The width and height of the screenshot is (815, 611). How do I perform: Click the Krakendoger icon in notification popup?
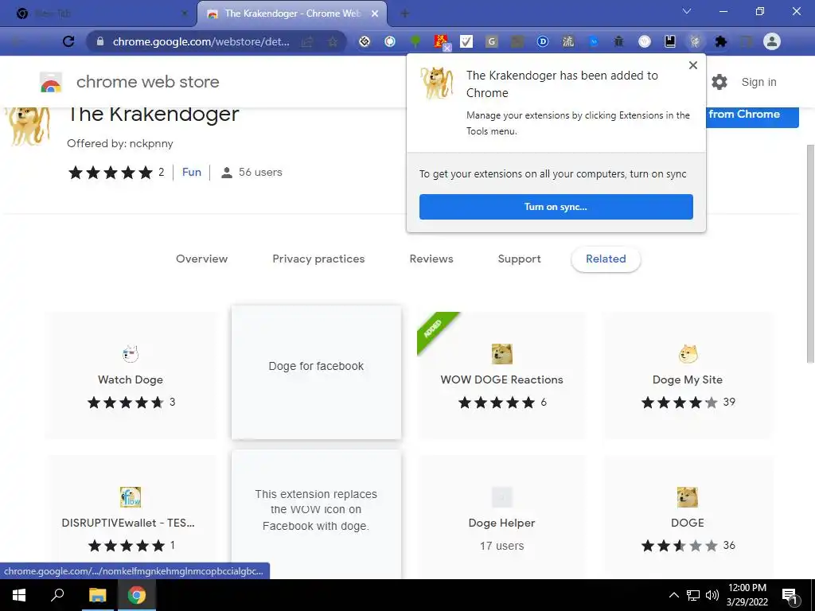click(437, 82)
